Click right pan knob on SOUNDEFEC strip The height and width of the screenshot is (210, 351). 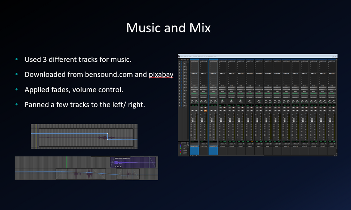click(x=215, y=102)
